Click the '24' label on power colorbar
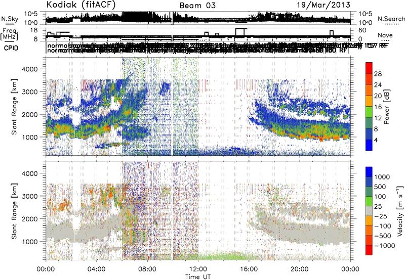 [x=378, y=85]
